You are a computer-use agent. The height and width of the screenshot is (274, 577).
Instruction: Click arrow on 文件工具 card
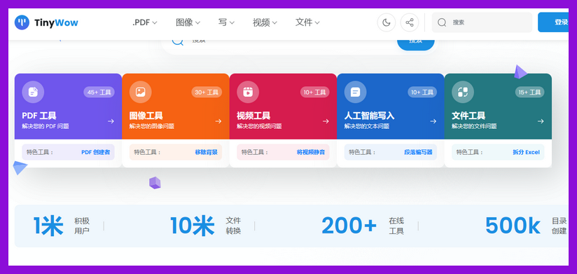541,121
